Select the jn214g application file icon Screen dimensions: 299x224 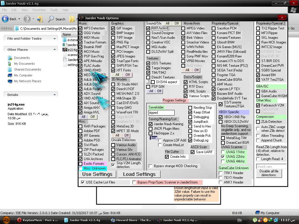tap(65, 50)
